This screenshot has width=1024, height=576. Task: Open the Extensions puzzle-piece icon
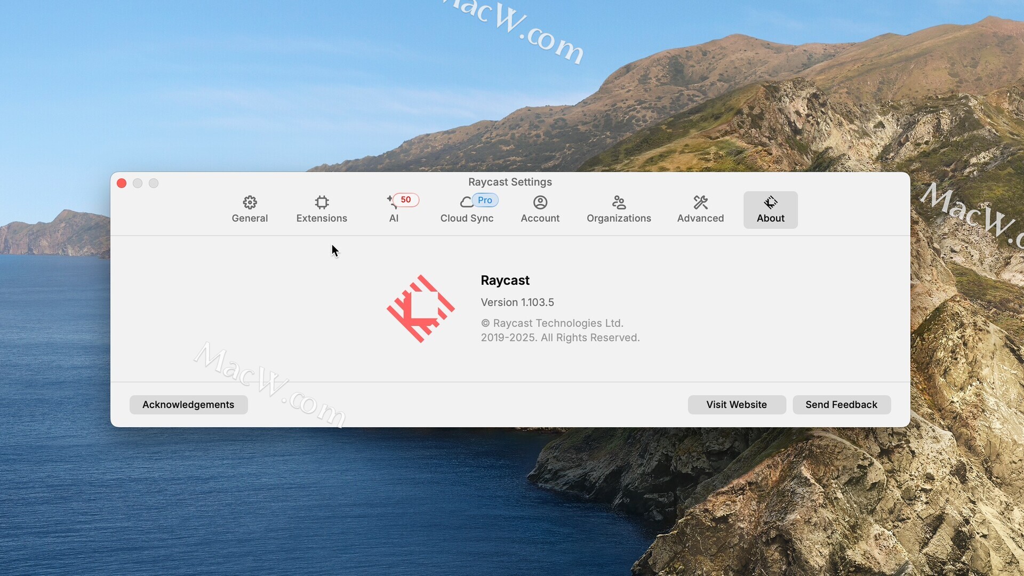(x=322, y=202)
